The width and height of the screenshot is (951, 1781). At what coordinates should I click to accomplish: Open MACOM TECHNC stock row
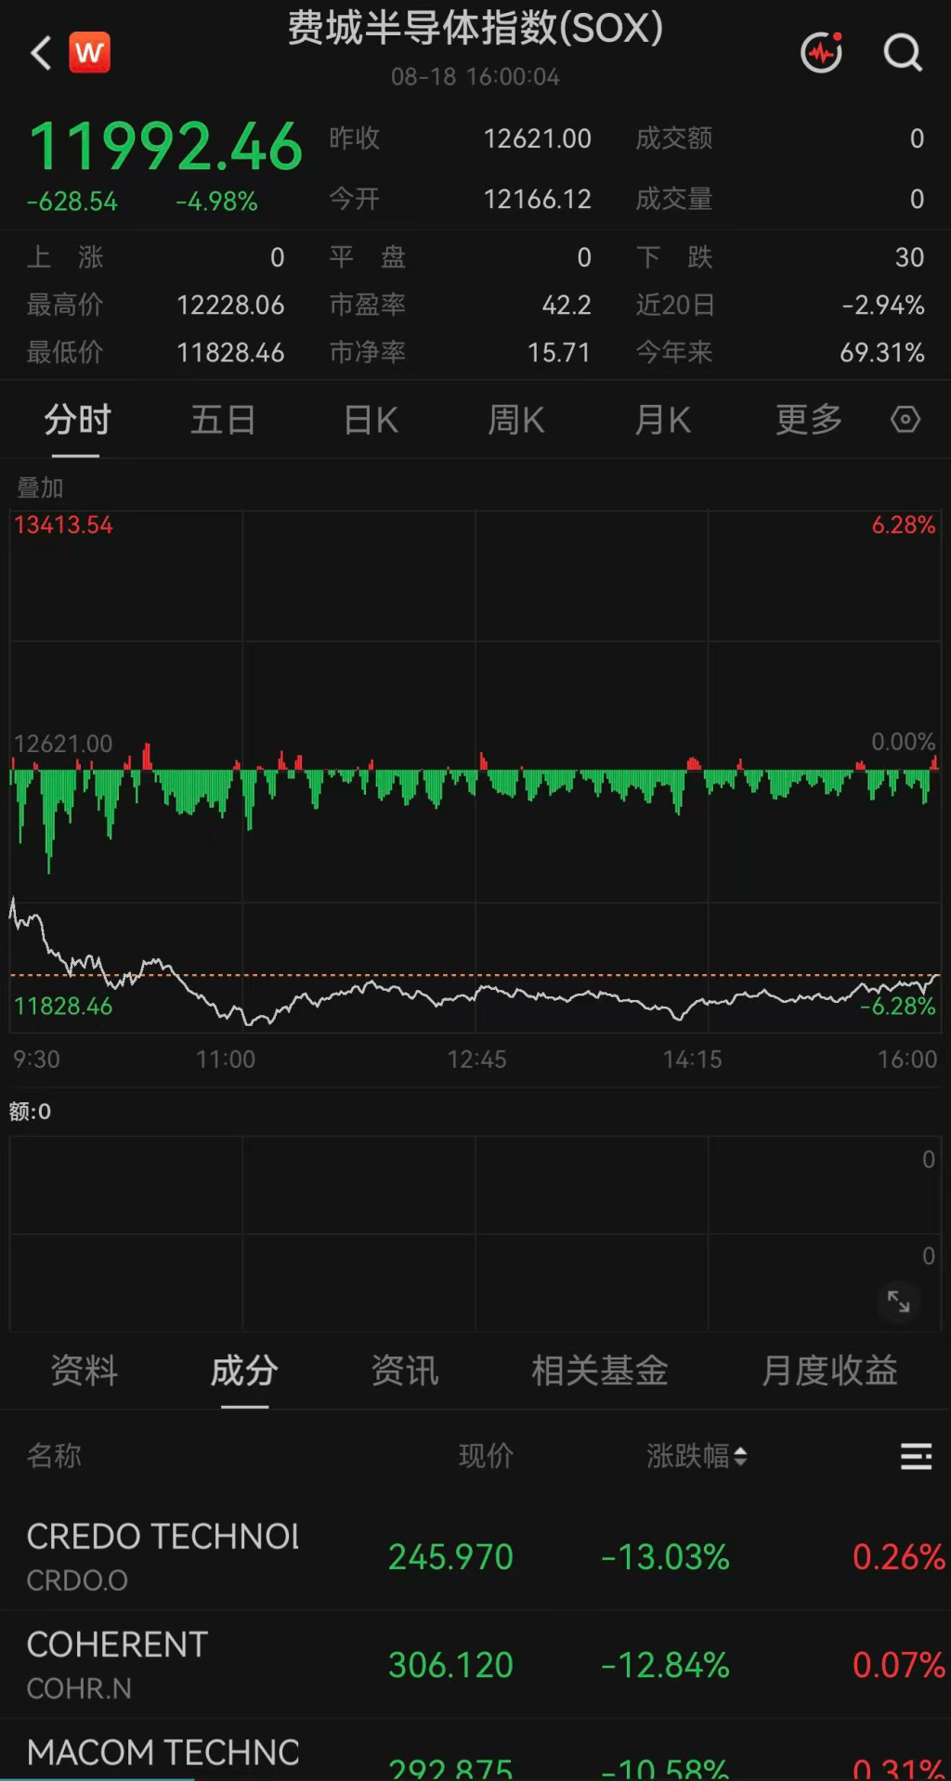point(475,1751)
